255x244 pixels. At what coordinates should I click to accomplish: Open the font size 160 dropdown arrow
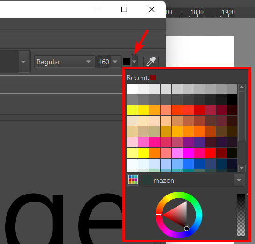click(x=116, y=62)
